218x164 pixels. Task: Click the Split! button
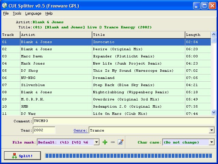click(22, 156)
